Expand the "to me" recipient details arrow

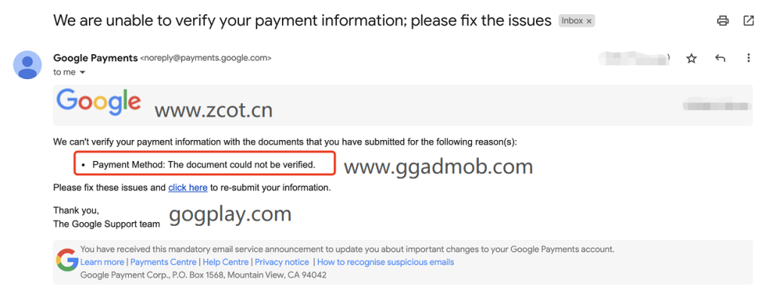pyautogui.click(x=82, y=72)
